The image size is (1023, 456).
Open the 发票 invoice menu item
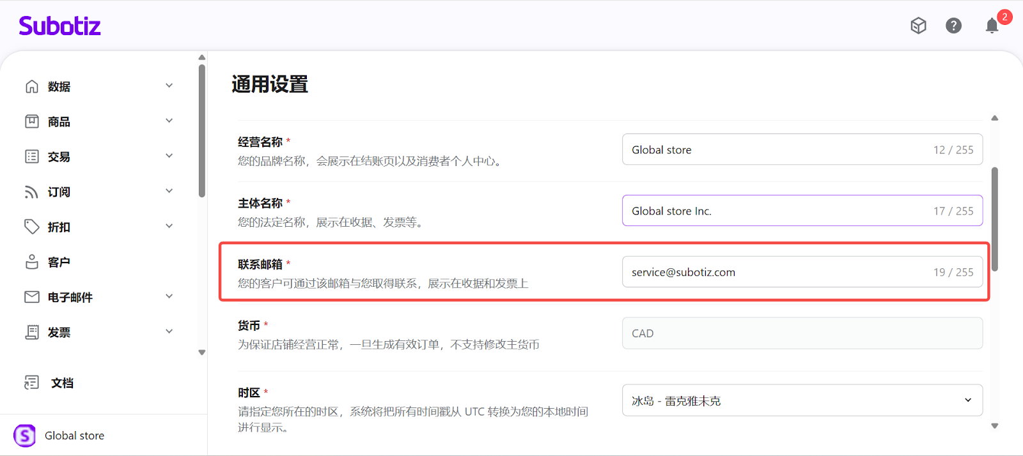point(59,332)
